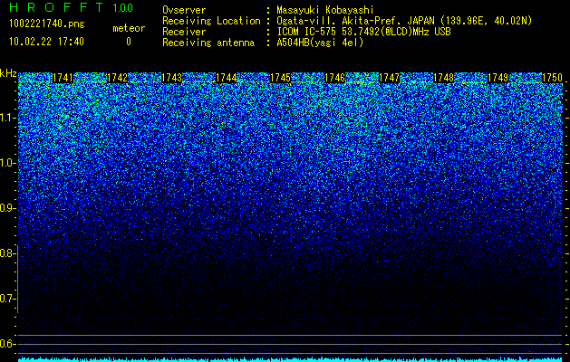Select the filename 1002221740.png
570x362 pixels.
coord(47,24)
